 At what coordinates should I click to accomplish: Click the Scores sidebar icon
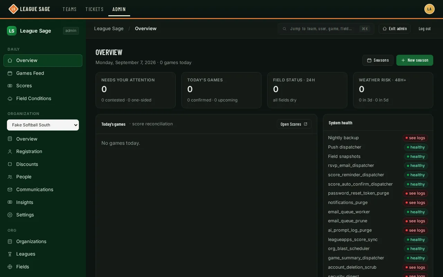10,86
